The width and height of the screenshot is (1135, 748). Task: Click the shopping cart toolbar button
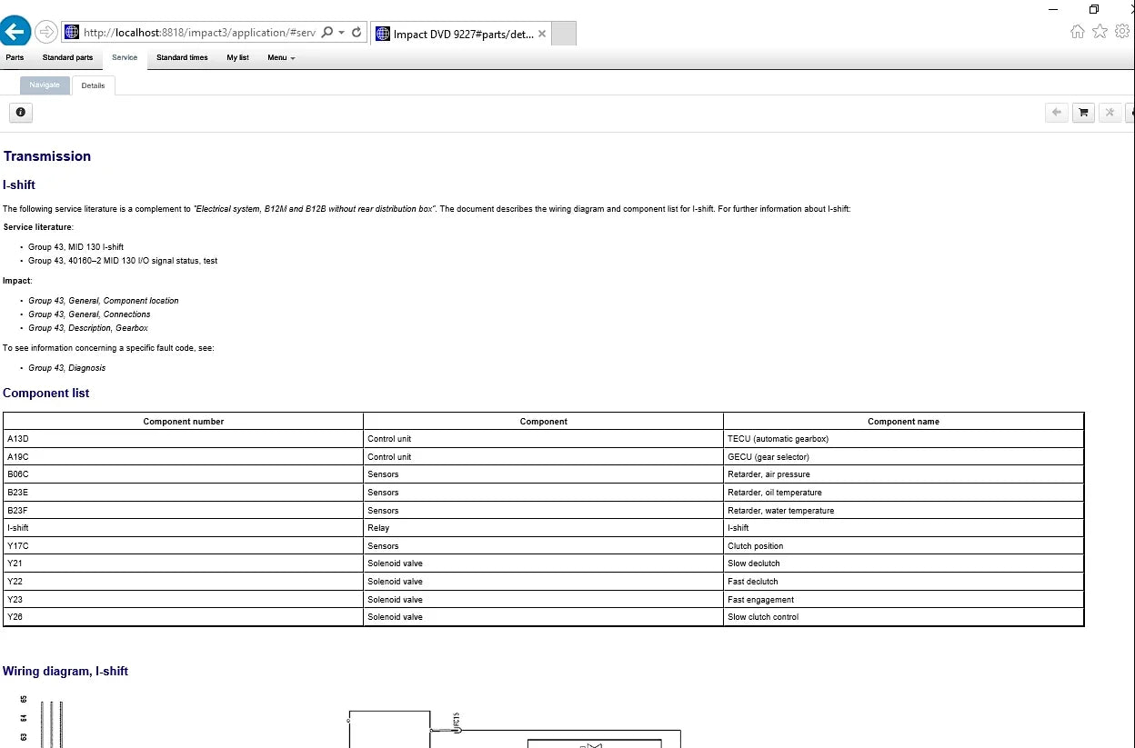point(1083,113)
